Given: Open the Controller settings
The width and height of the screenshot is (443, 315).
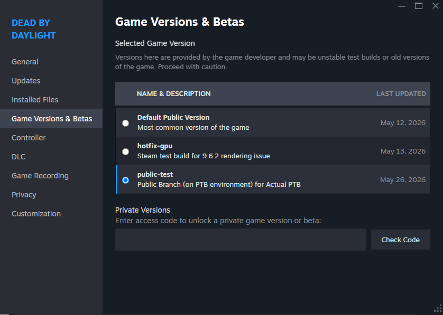Looking at the screenshot, I should pos(29,138).
